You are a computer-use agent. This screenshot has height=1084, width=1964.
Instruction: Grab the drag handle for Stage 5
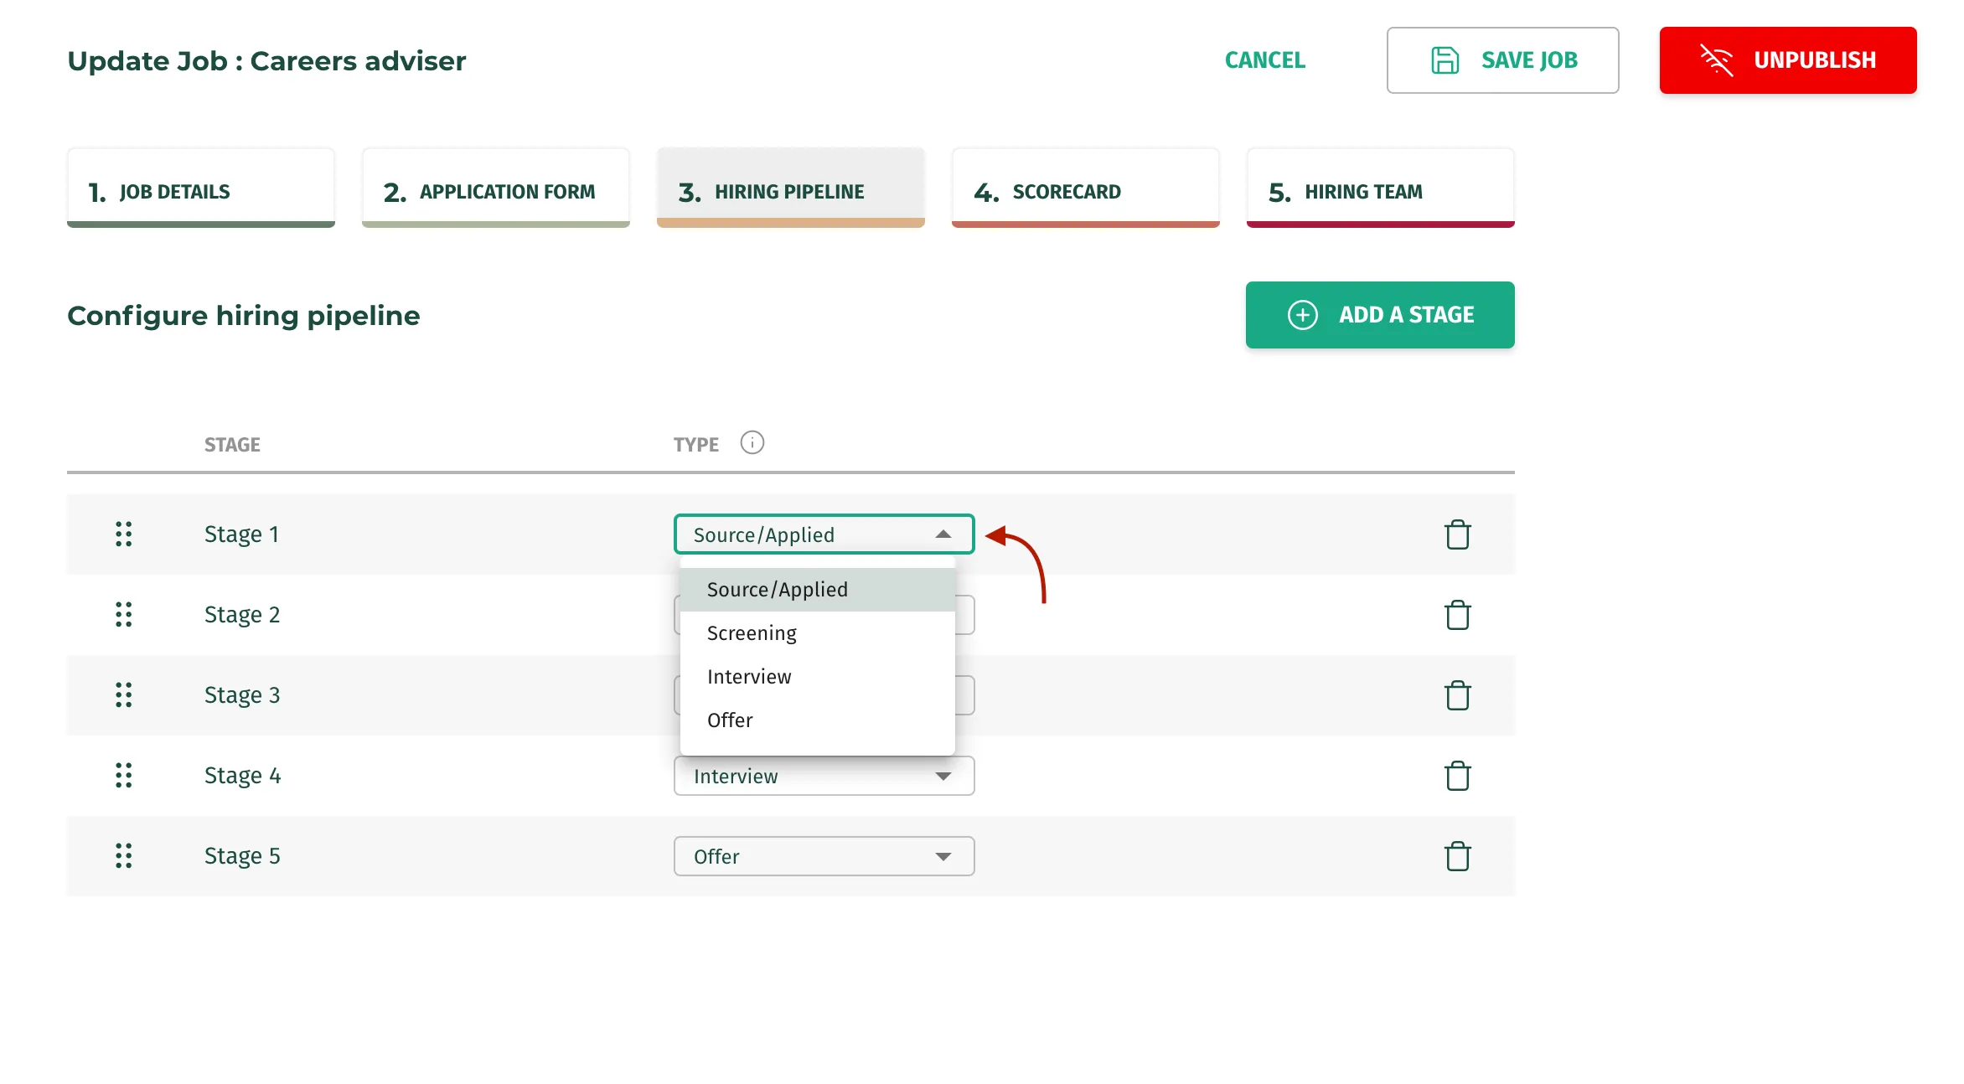[x=124, y=855]
